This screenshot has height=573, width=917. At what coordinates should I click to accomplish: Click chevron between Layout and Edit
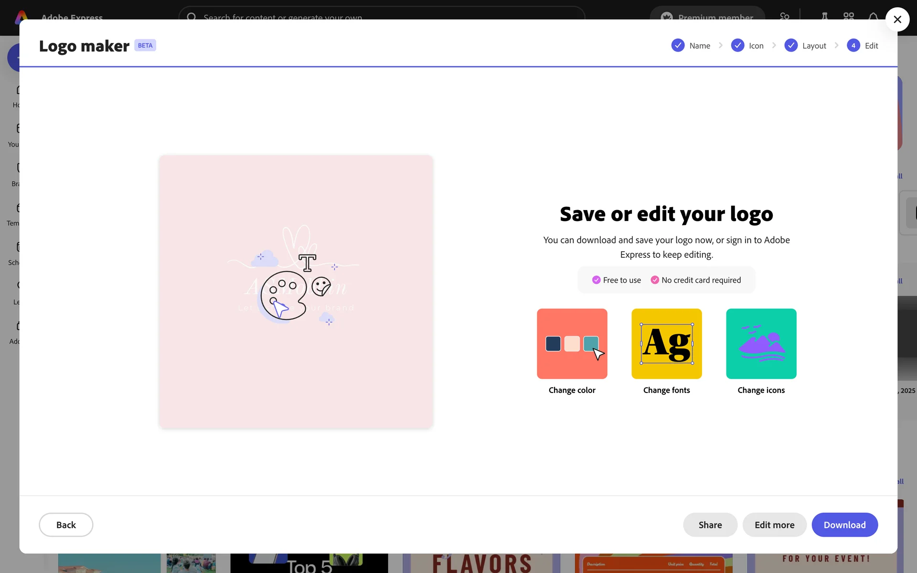click(836, 45)
